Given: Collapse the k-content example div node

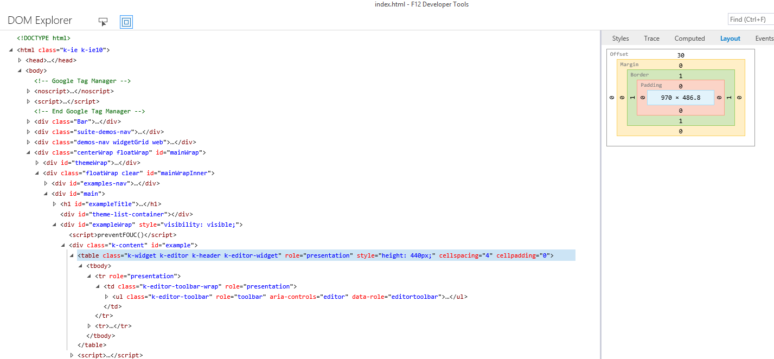Looking at the screenshot, I should click(x=63, y=245).
